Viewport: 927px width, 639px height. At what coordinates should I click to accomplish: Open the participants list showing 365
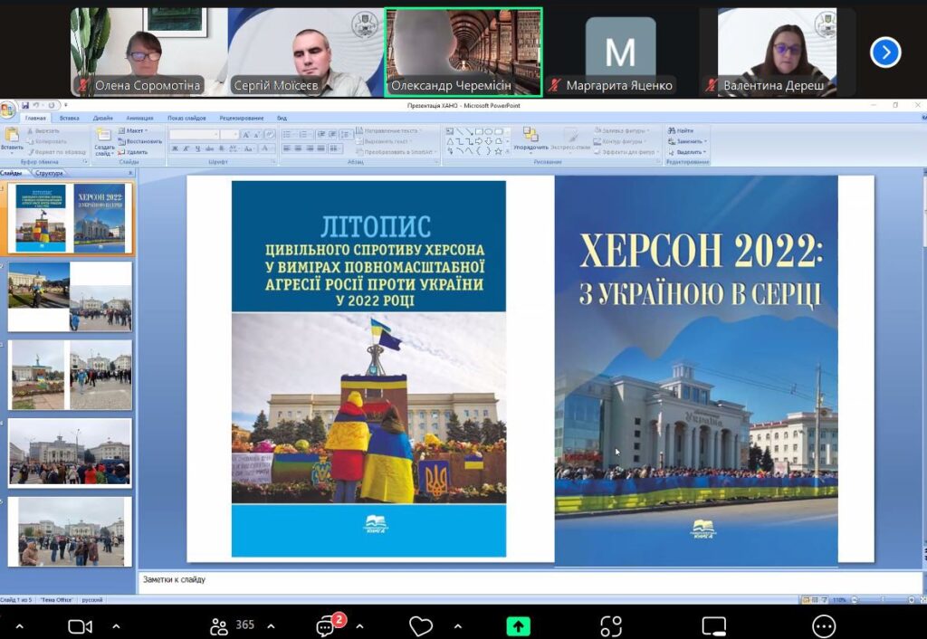click(x=233, y=626)
